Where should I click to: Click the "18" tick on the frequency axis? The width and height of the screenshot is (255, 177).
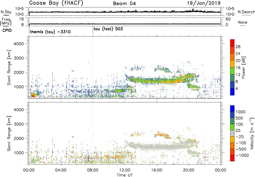(x=21, y=19)
